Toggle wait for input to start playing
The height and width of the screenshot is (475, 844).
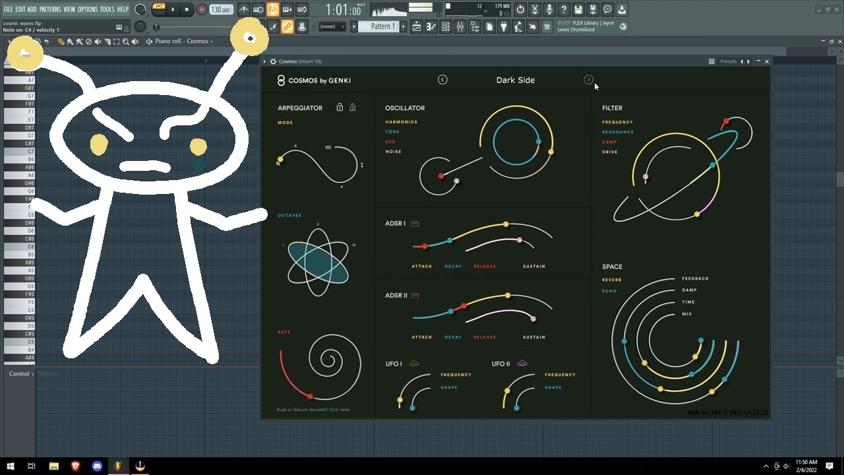tap(258, 9)
